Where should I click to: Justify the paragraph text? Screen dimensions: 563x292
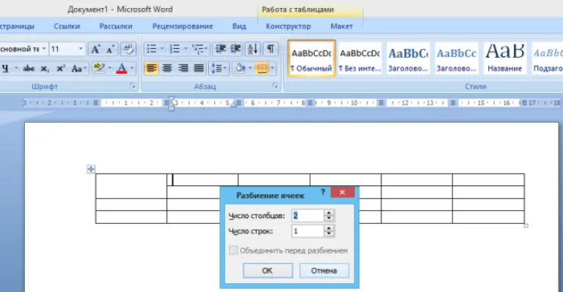[199, 68]
